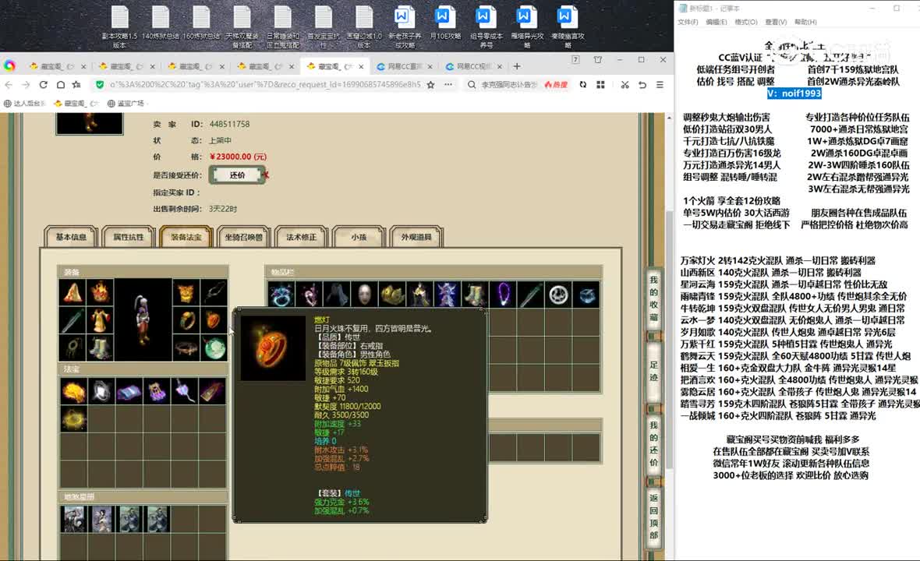Click highlighted text V: noif1993 in Notepad
The height and width of the screenshot is (561, 920).
click(794, 93)
